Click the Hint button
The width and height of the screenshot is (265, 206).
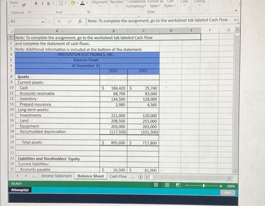[228, 192]
